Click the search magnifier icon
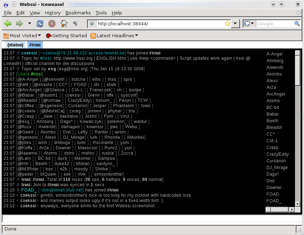 click(x=297, y=24)
